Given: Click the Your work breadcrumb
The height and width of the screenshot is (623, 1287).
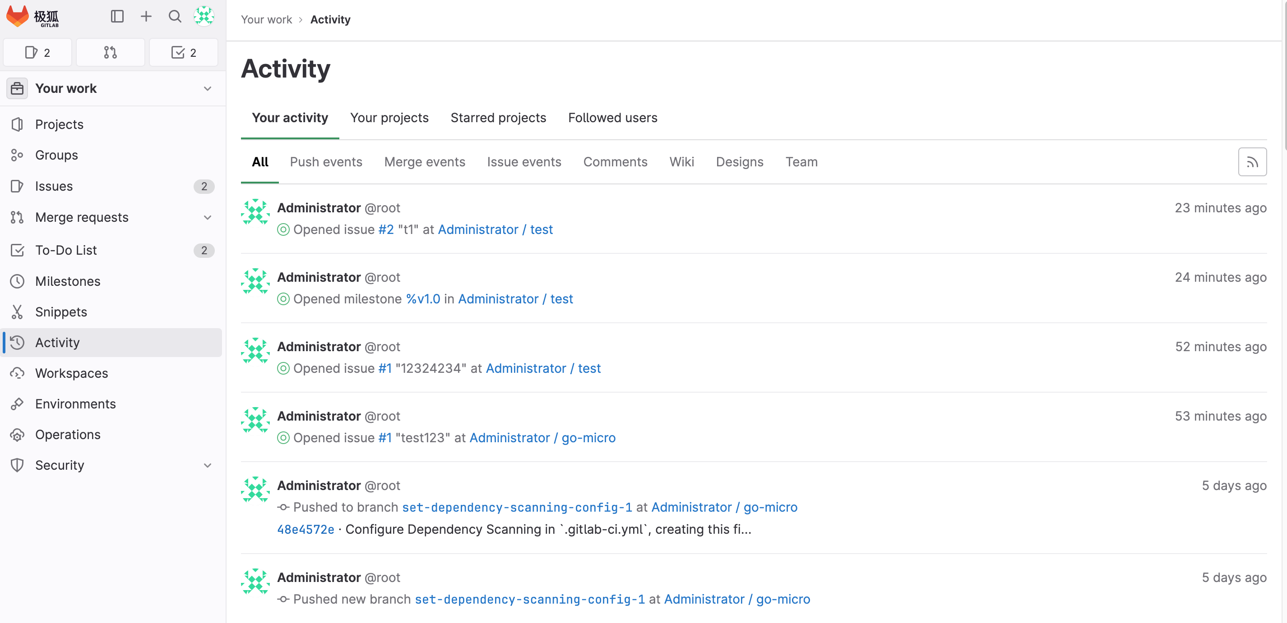Looking at the screenshot, I should (266, 19).
